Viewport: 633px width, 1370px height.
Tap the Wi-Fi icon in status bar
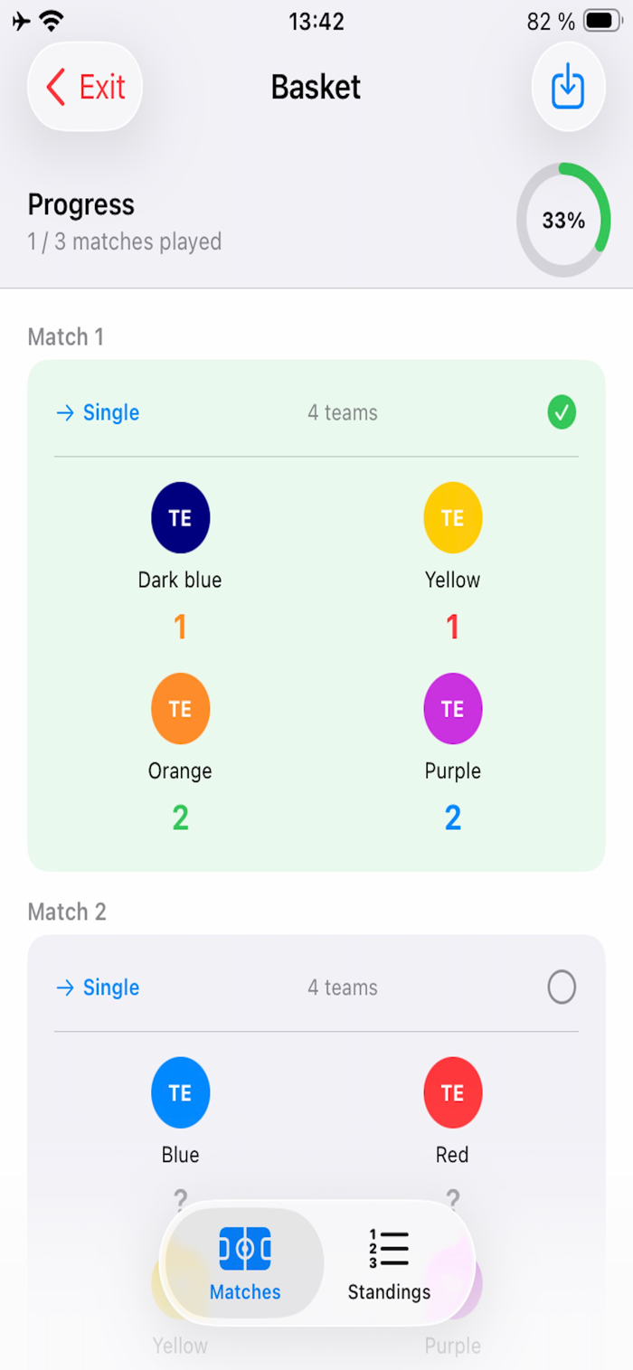click(x=52, y=21)
